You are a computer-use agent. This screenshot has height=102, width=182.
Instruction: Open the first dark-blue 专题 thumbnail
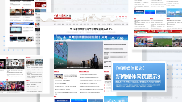click(x=62, y=100)
